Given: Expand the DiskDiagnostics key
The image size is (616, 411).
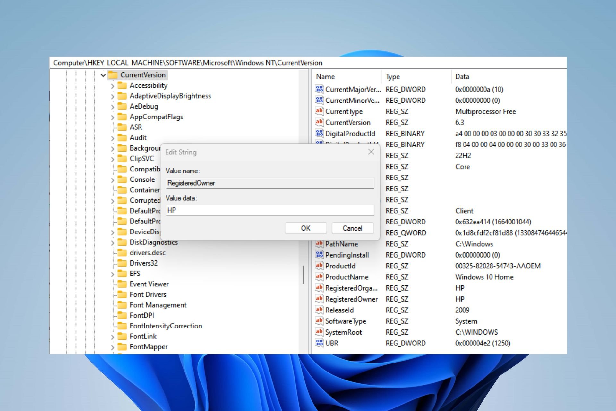Looking at the screenshot, I should pos(112,243).
